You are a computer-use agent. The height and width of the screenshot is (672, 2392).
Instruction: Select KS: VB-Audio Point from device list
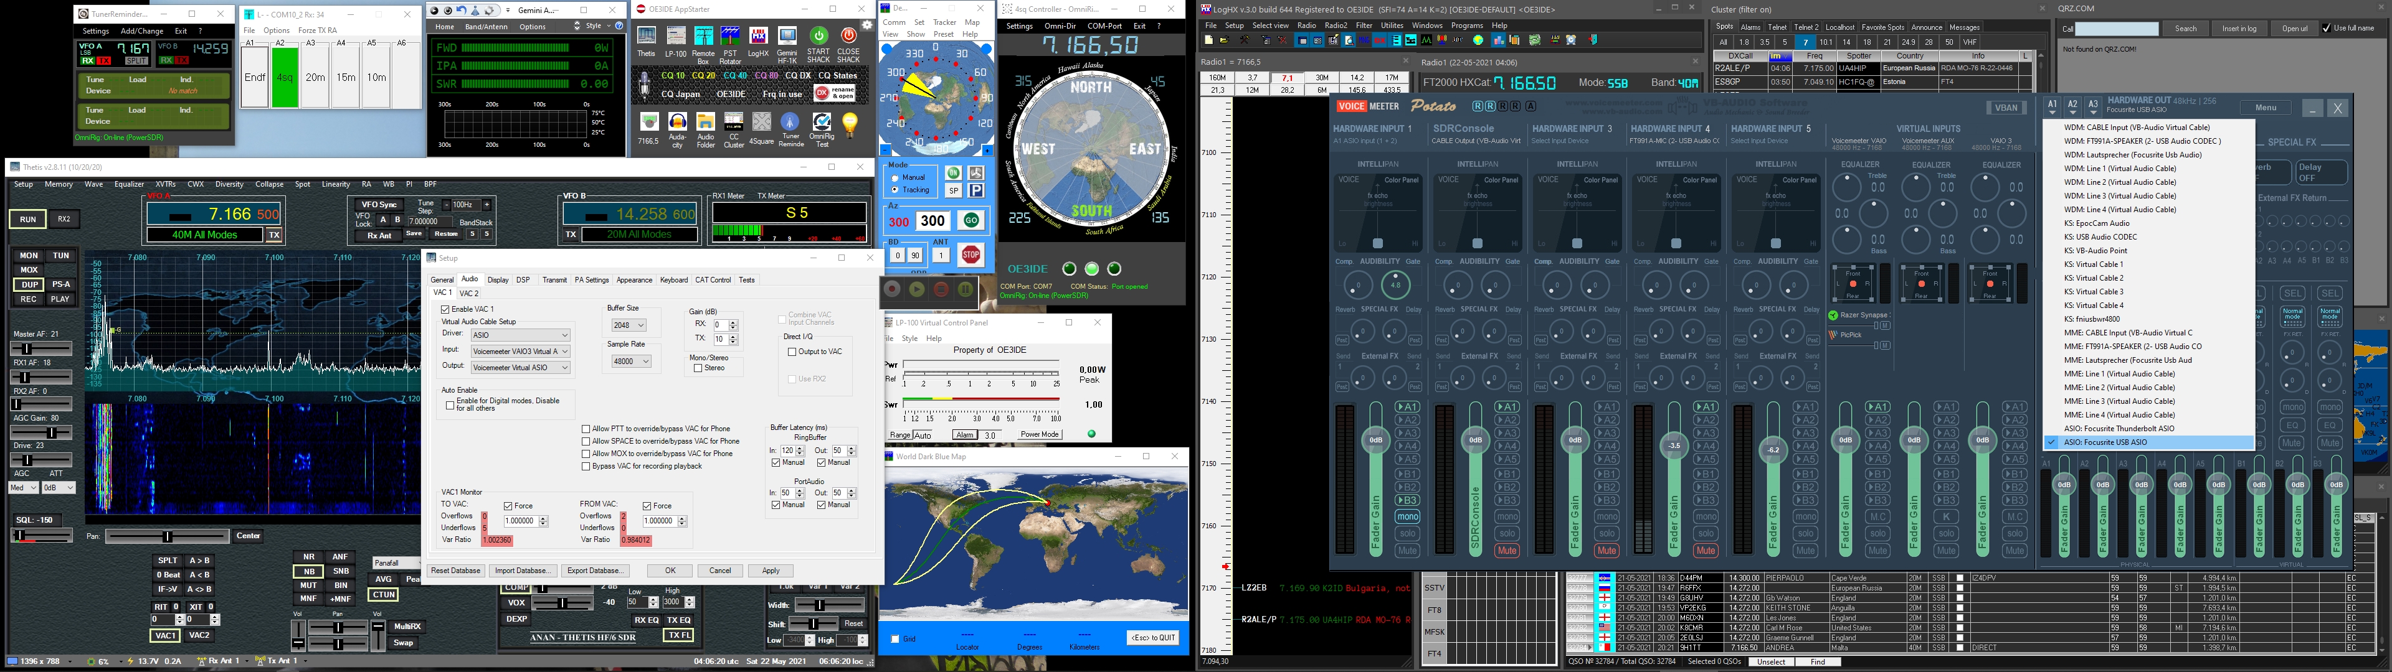[2095, 251]
